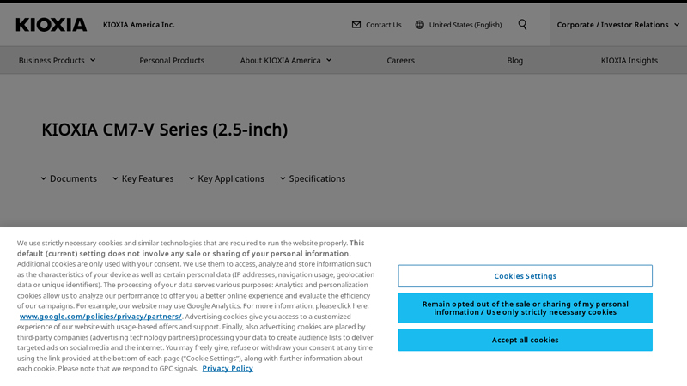
Task: Click the Contact Us envelope icon
Action: pos(356,25)
